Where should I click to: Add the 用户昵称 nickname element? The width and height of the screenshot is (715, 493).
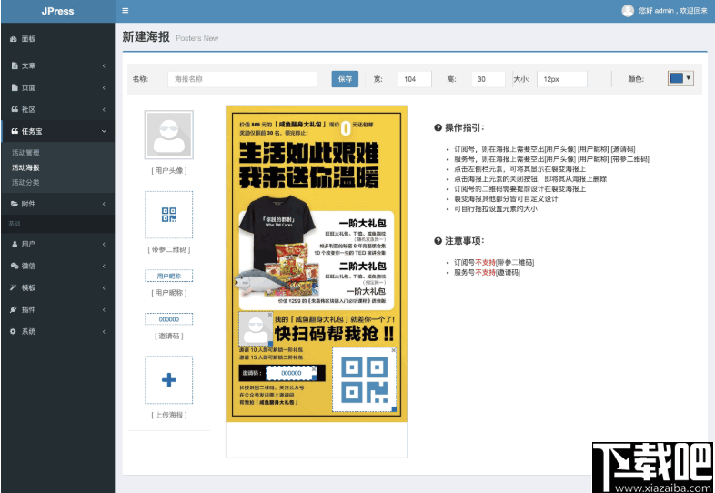pos(168,276)
